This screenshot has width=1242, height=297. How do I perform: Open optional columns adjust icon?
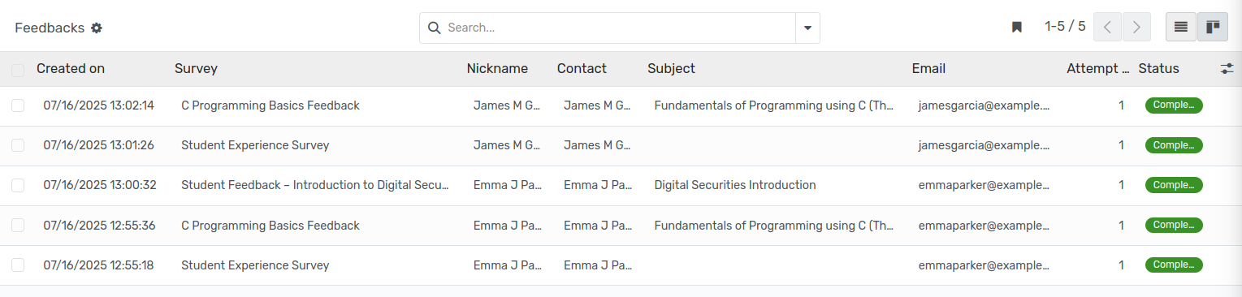click(1227, 69)
